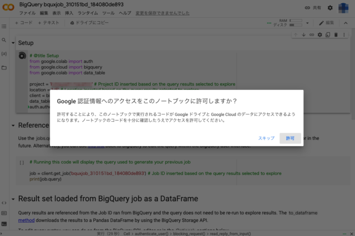Open the 表示 menu

pos(57,13)
